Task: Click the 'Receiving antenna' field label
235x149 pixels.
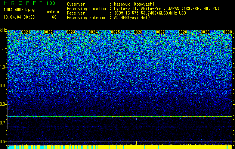Action: (x=86, y=18)
